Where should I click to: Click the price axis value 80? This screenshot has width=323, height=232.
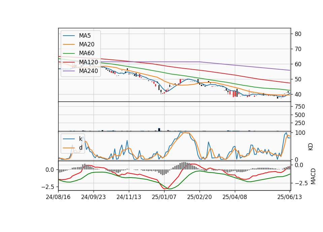click(x=298, y=34)
